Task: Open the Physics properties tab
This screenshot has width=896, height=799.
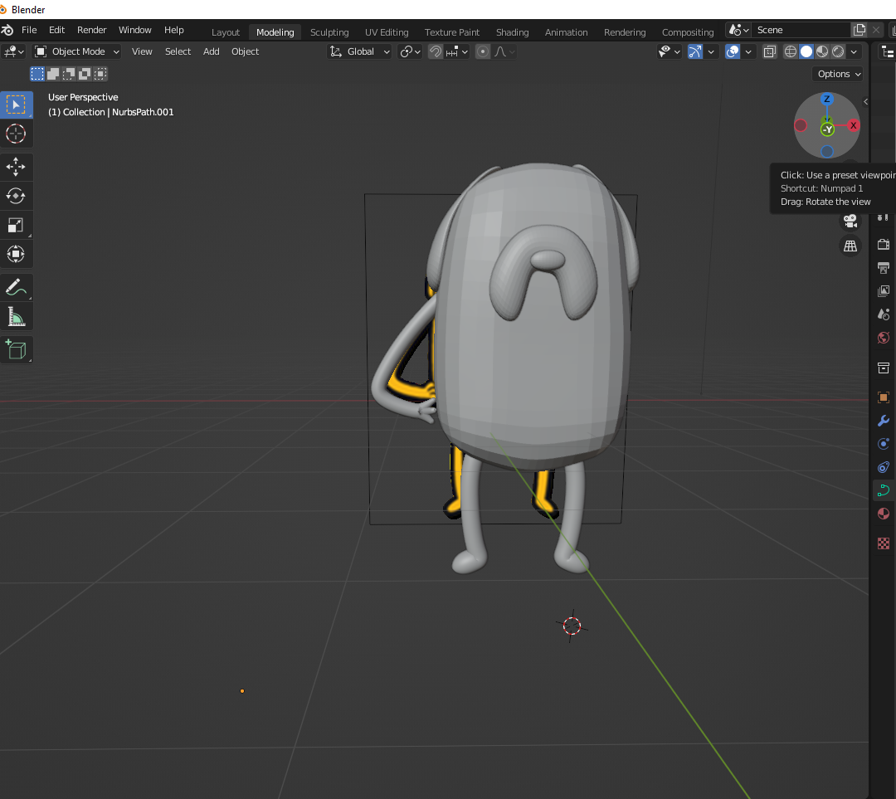Action: click(884, 444)
